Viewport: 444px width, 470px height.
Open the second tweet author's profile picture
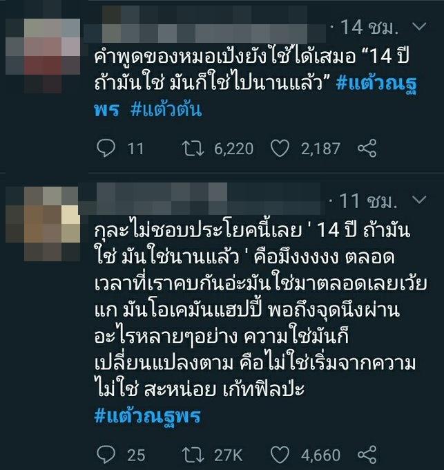pos(43,224)
